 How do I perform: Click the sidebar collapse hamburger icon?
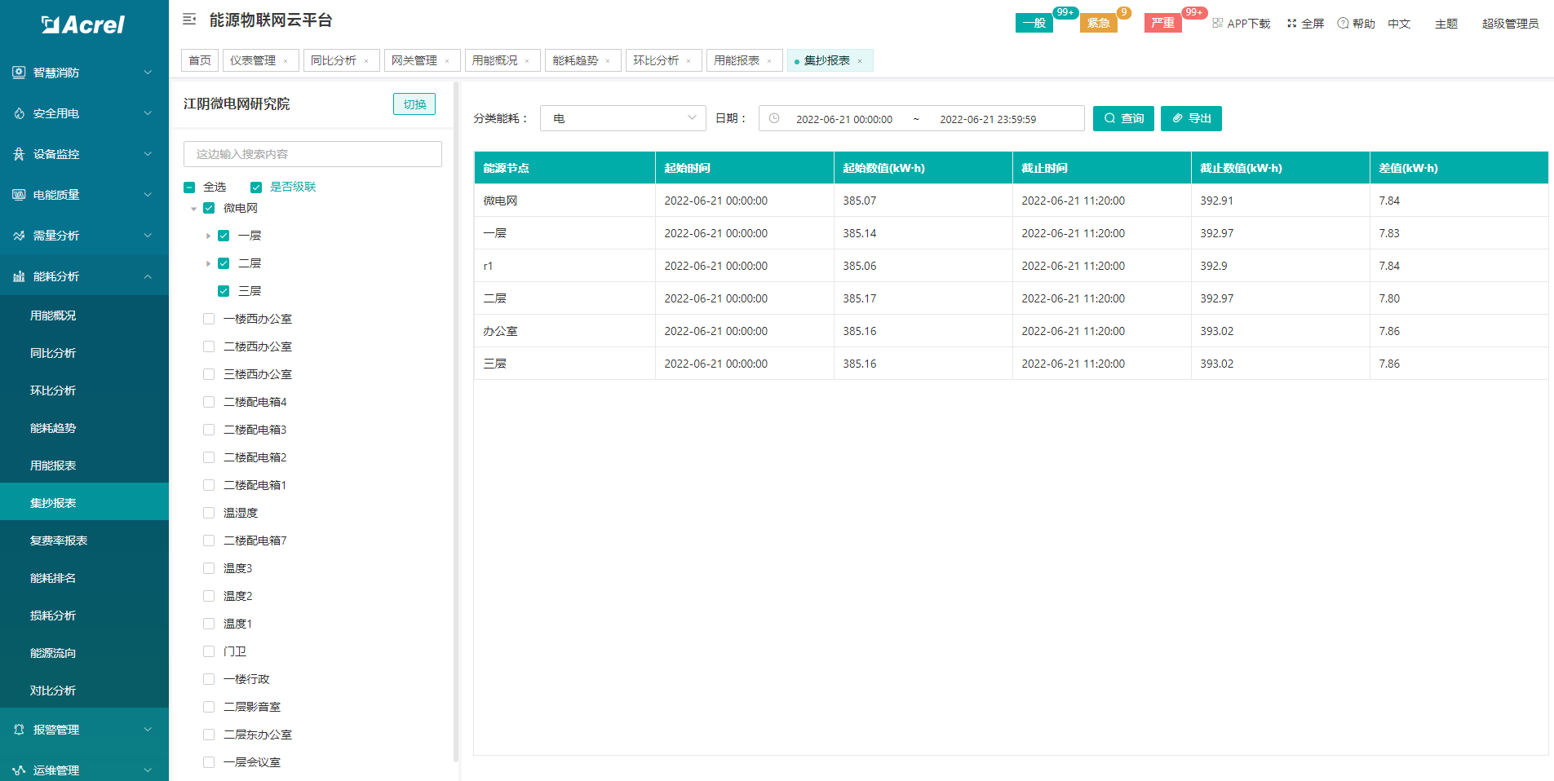click(x=189, y=19)
